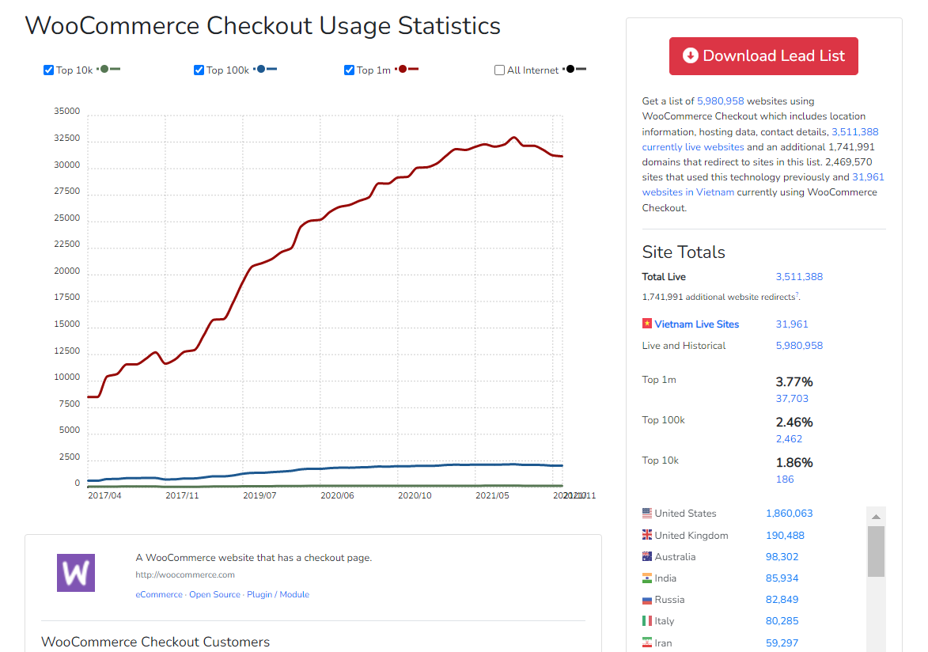Click the download arrow icon in red button
Screen dimensions: 928x652
(690, 55)
